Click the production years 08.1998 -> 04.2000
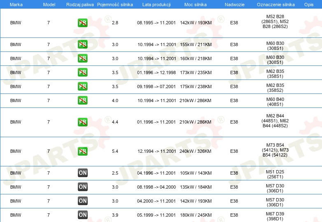This screenshot has height=222, width=322. [156, 187]
